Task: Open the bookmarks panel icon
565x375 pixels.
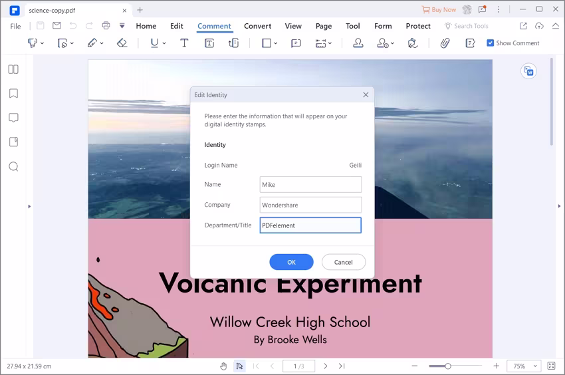Action: tap(13, 93)
